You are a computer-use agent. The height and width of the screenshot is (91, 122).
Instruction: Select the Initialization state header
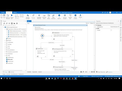tap(62, 33)
